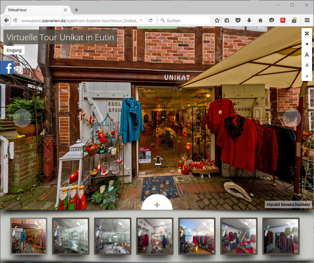Select the smallest font size A

tap(307, 76)
